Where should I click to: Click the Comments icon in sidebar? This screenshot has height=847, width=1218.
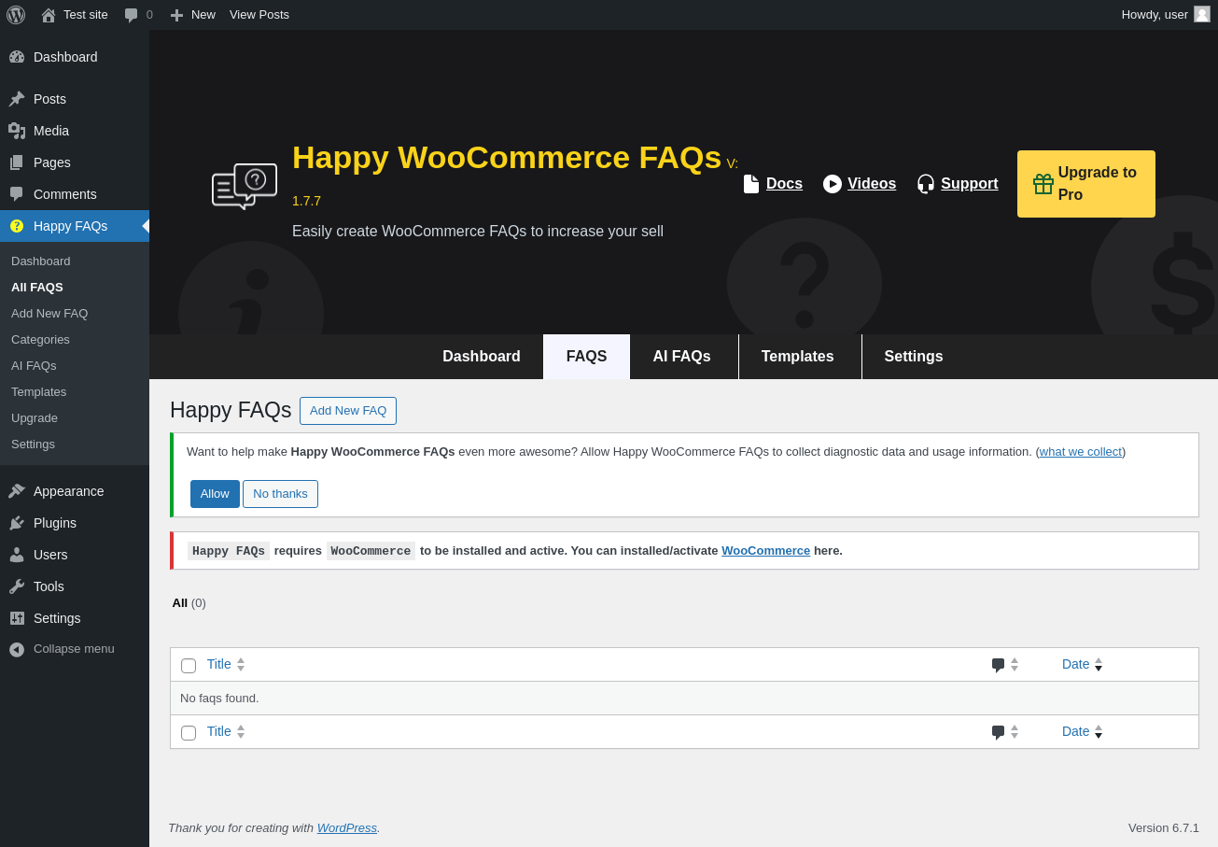pos(17,194)
